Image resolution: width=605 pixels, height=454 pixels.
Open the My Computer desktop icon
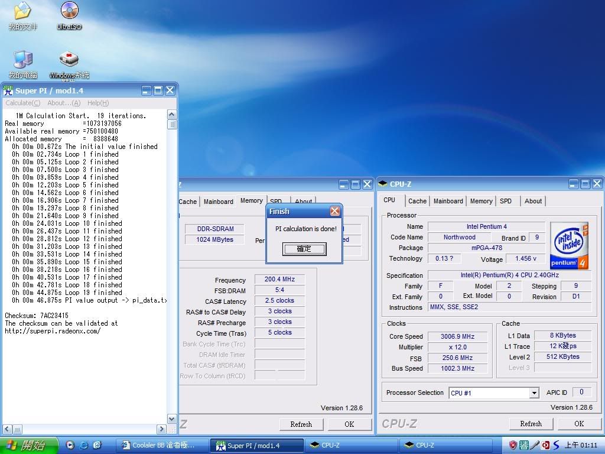coord(22,60)
